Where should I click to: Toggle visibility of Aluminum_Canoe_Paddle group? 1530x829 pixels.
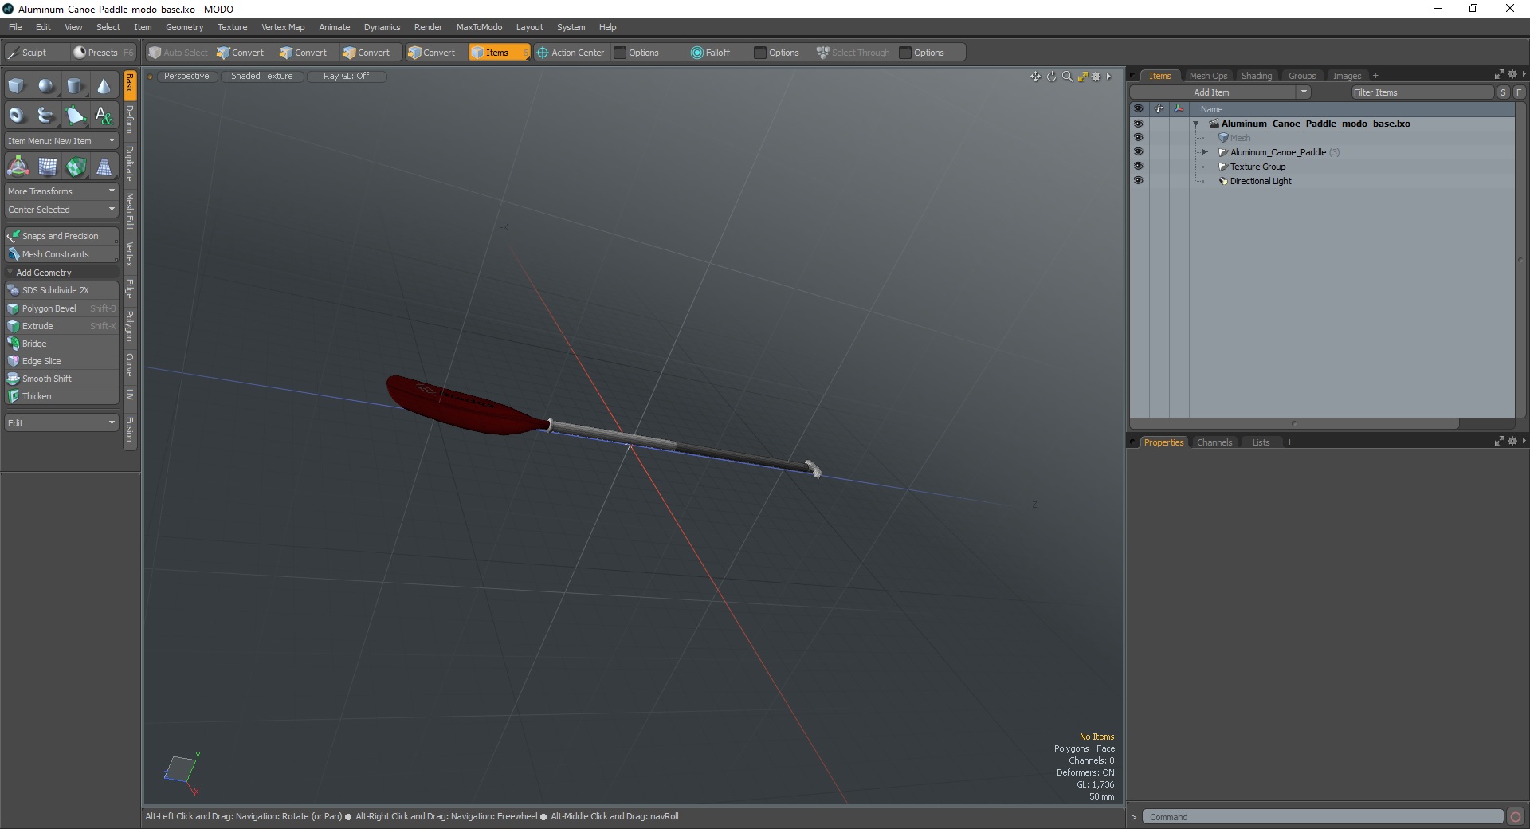[1138, 152]
